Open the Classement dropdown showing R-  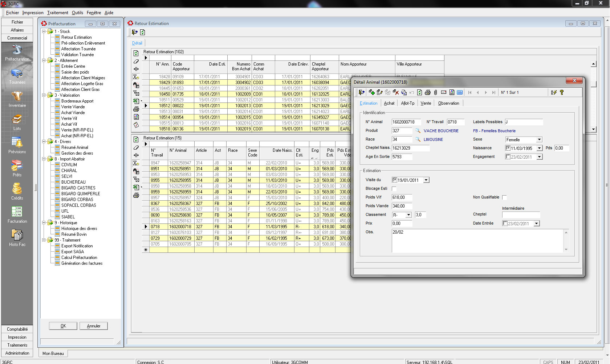tap(408, 215)
